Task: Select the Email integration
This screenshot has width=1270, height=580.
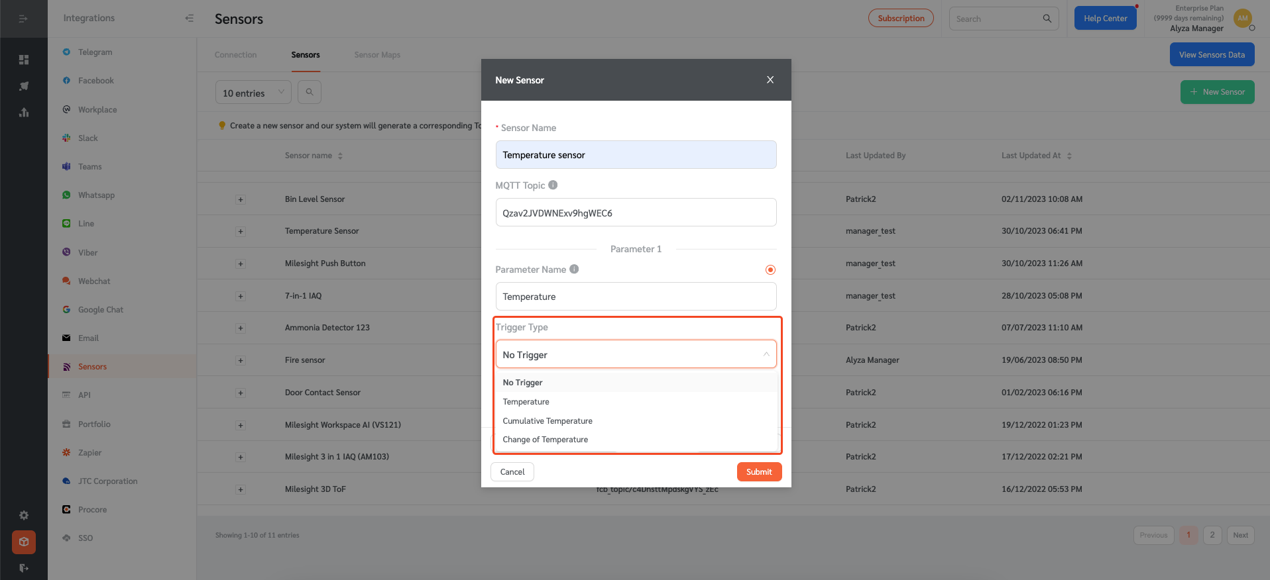Action: coord(88,338)
